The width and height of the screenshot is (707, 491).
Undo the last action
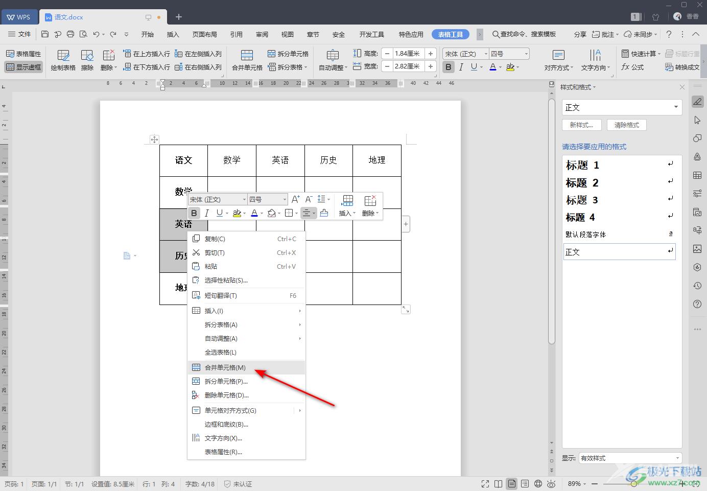tap(96, 34)
